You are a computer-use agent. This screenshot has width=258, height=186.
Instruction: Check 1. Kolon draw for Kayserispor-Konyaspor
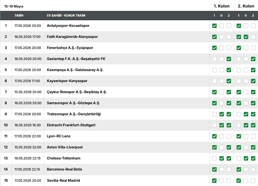click(221, 81)
